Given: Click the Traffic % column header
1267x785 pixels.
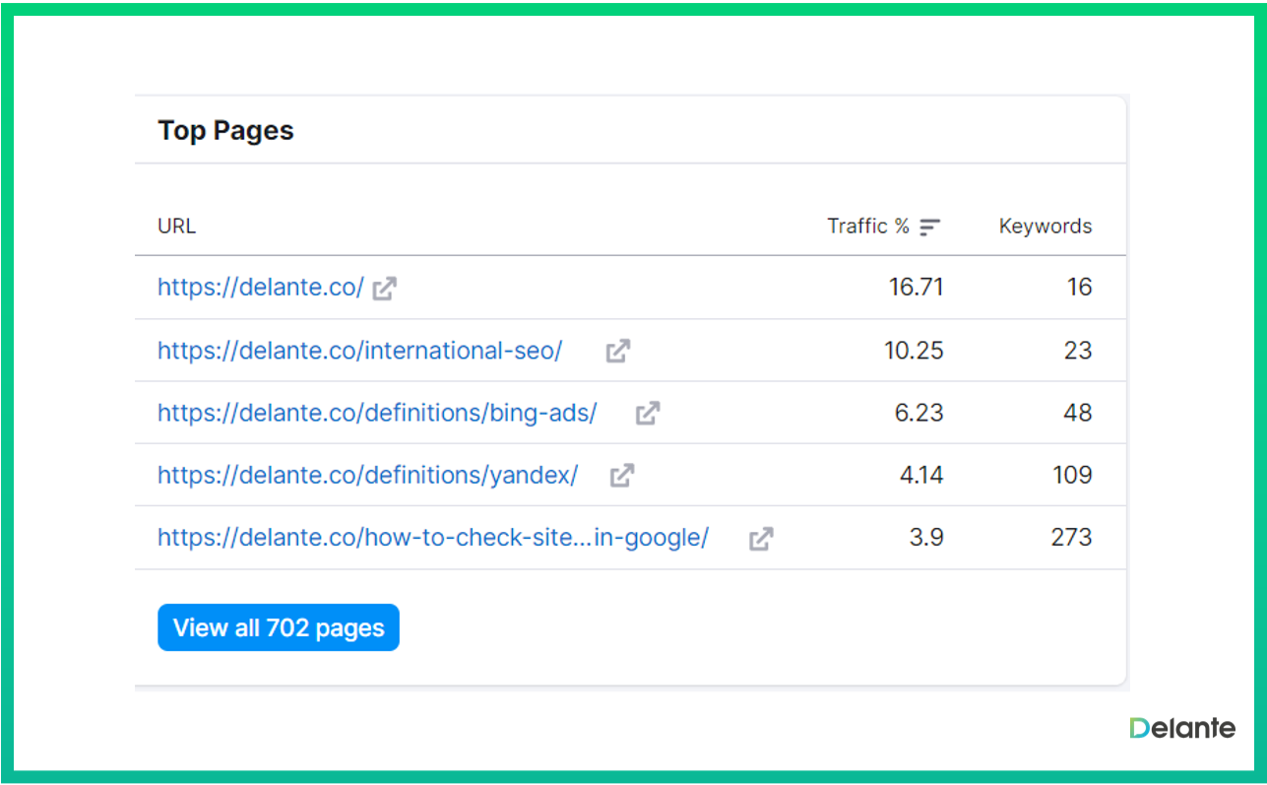Looking at the screenshot, I should pyautogui.click(x=868, y=227).
